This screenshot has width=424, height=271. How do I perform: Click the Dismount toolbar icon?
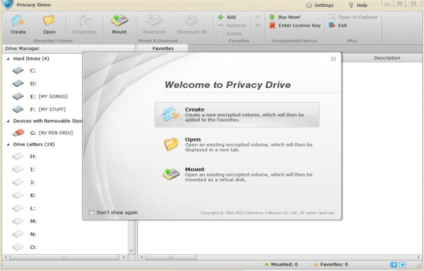pyautogui.click(x=154, y=24)
